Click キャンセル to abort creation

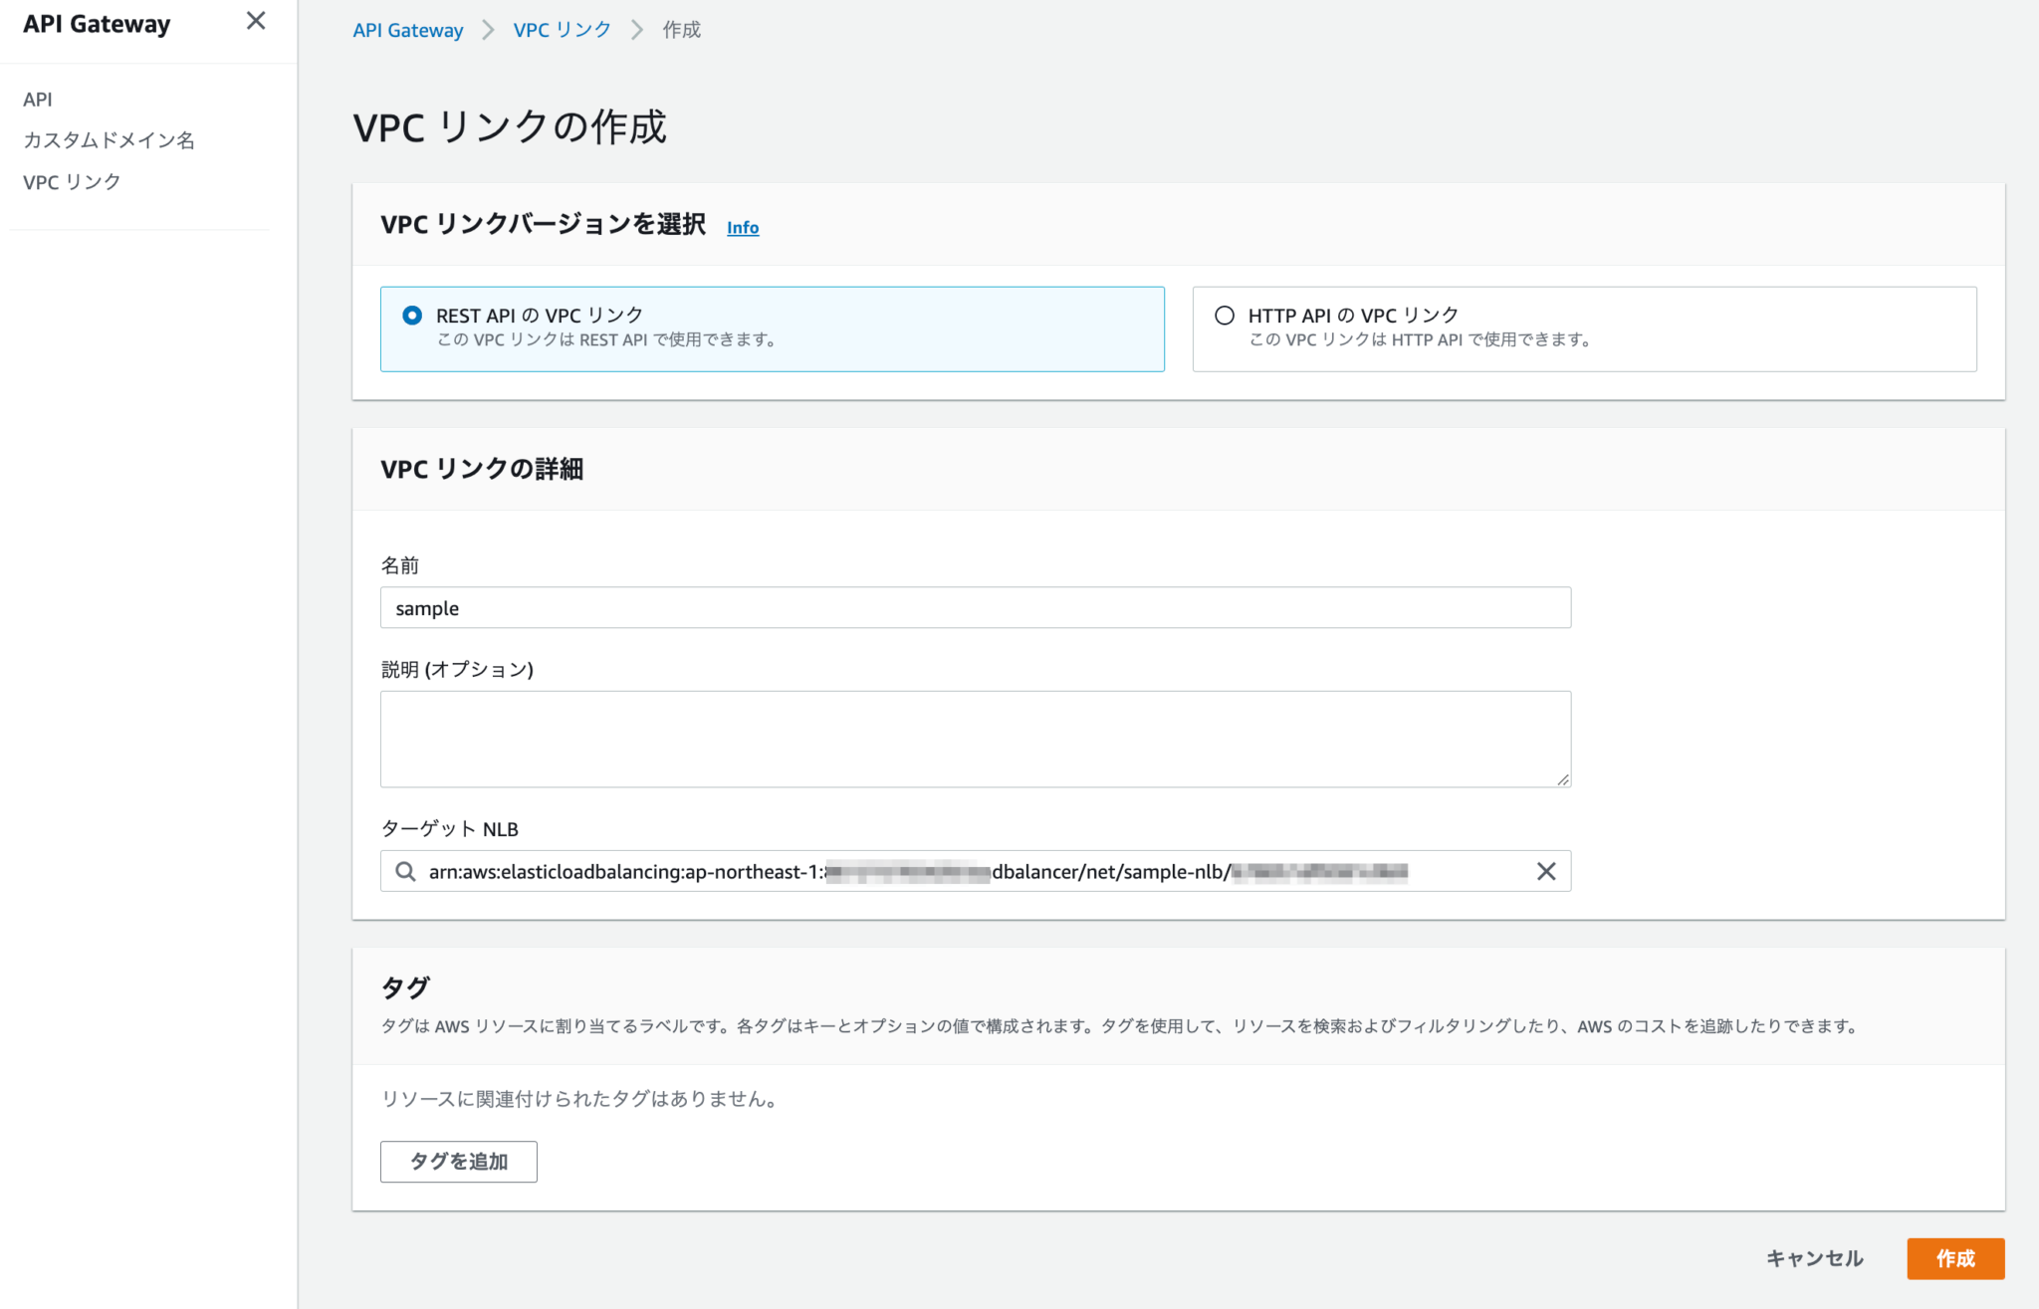point(1814,1258)
